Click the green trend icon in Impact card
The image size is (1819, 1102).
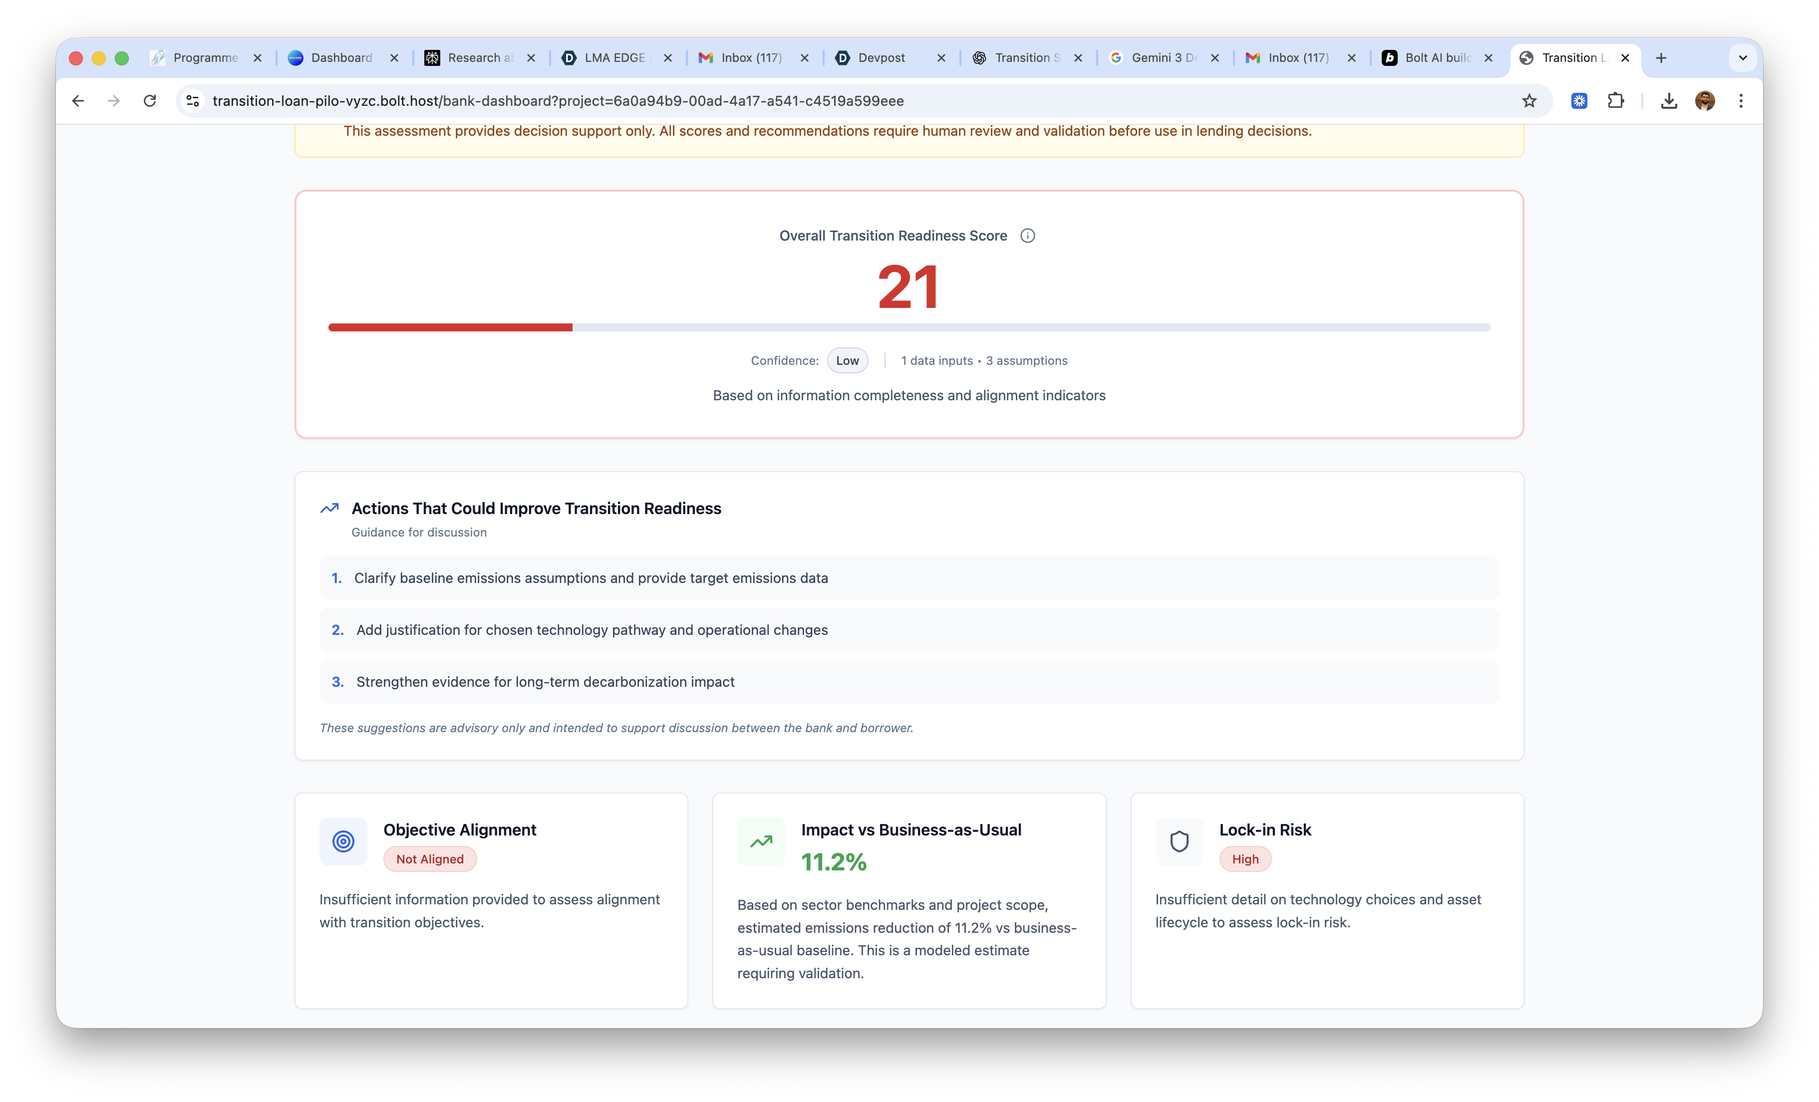(x=760, y=840)
